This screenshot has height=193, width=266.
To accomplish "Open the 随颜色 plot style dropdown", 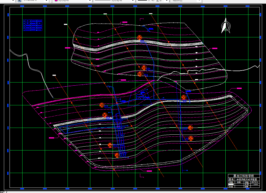I will coord(186,1).
